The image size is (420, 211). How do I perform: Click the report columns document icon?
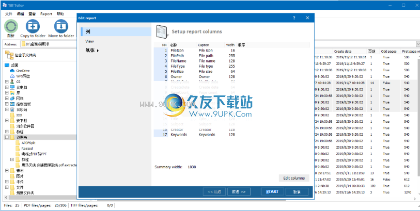(x=162, y=31)
